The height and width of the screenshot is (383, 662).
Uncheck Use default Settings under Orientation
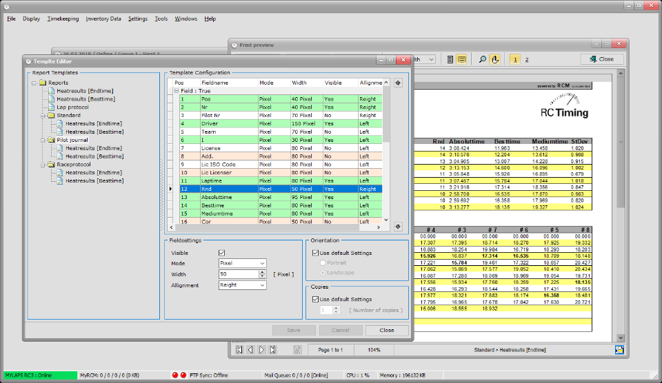[315, 253]
